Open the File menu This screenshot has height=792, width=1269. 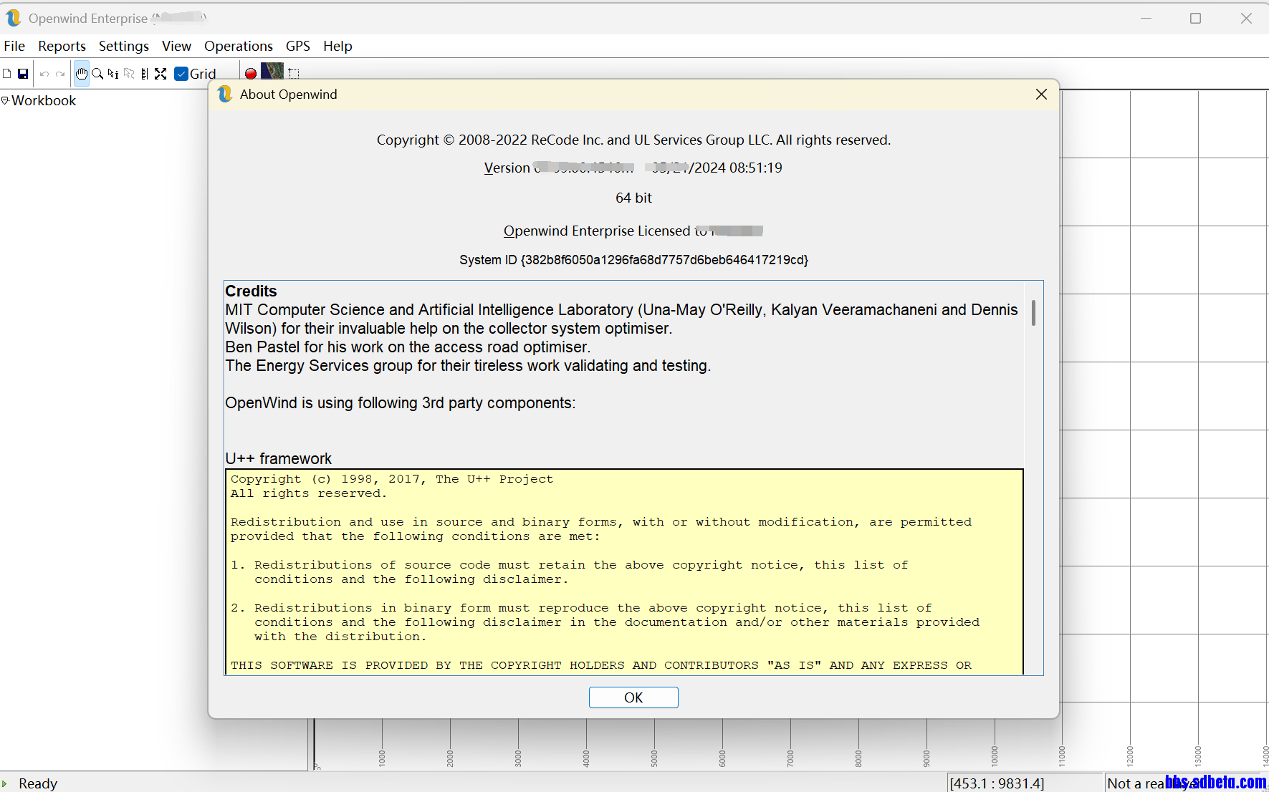pos(14,46)
